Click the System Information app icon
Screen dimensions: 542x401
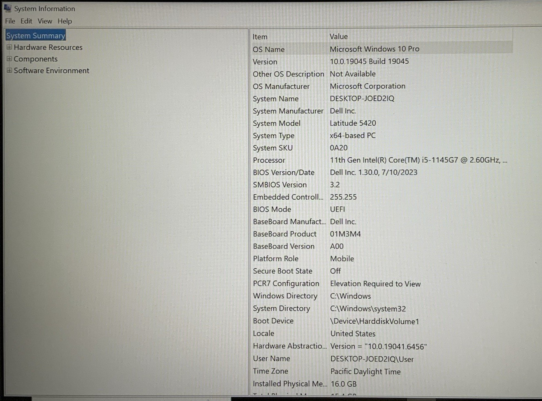click(7, 8)
